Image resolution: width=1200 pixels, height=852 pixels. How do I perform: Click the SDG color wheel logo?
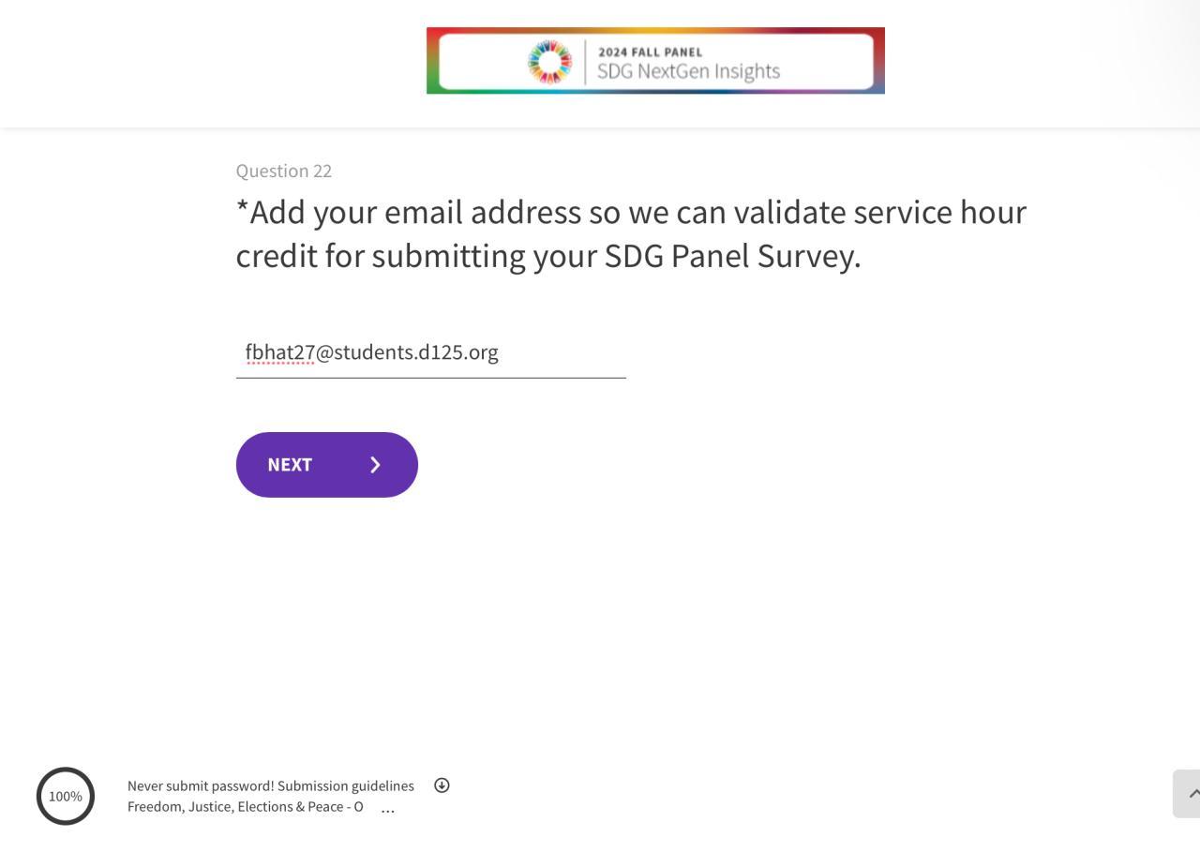(x=549, y=62)
